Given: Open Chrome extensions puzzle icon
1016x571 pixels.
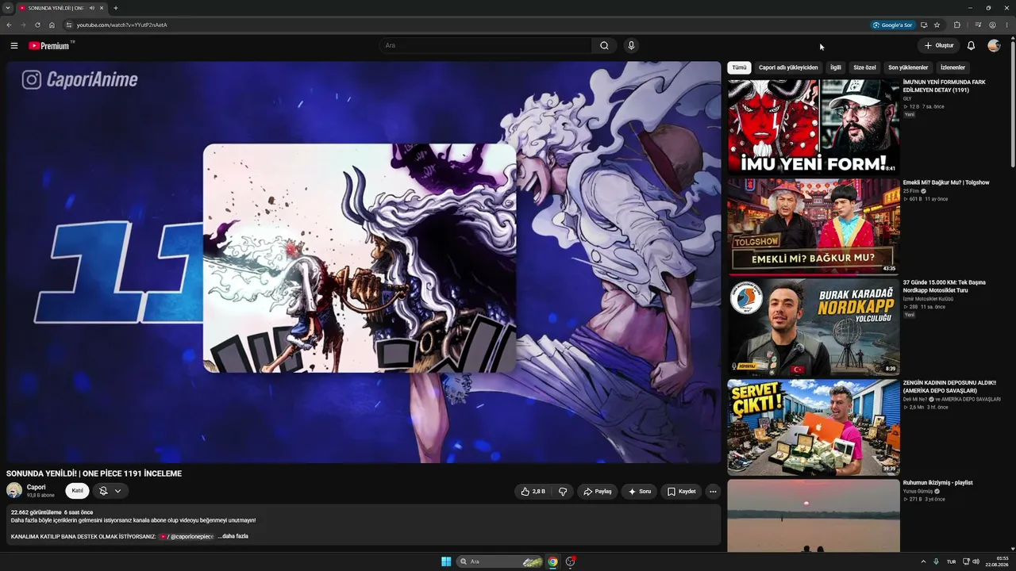Looking at the screenshot, I should [957, 25].
